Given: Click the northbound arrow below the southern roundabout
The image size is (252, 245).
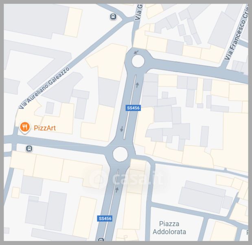Looking at the screenshot, I should pyautogui.click(x=117, y=190).
